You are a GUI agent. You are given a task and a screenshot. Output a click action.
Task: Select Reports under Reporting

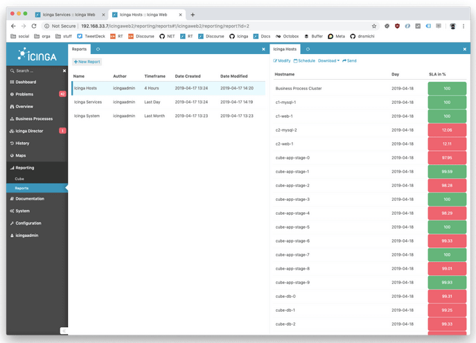37,188
